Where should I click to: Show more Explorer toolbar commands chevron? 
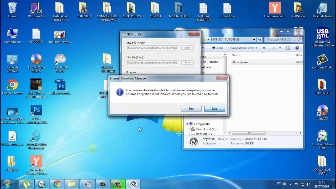(x=264, y=48)
